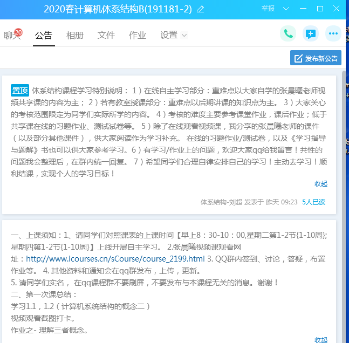The height and width of the screenshot is (343, 349).
Task: Click the vertical scrollbar of announcement list
Action: 344,205
